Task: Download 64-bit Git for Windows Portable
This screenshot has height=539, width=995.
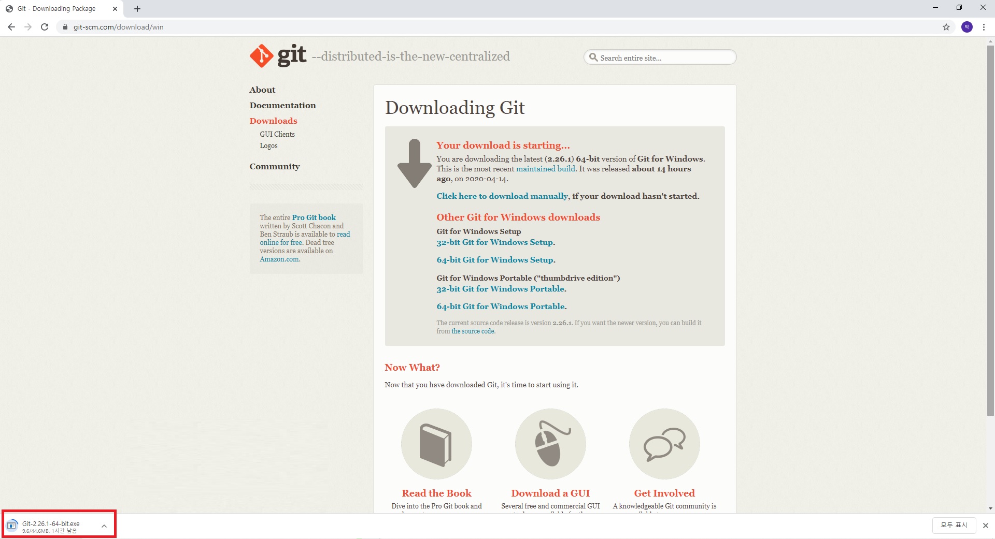Action: [x=500, y=307]
